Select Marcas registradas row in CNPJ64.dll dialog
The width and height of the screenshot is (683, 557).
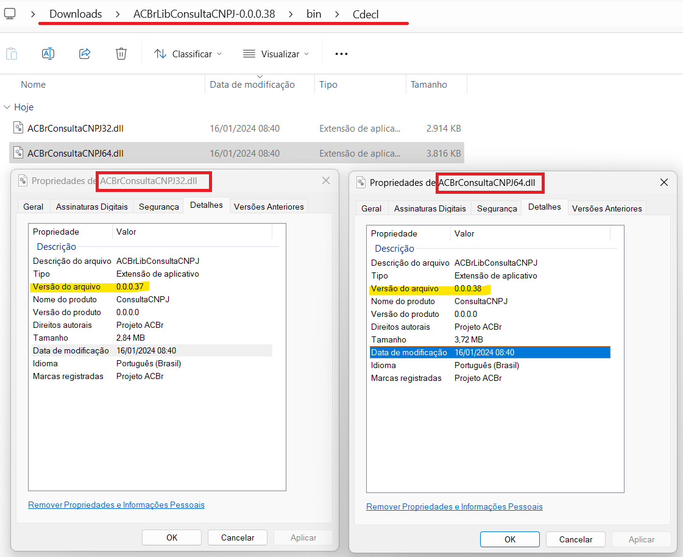coord(490,378)
